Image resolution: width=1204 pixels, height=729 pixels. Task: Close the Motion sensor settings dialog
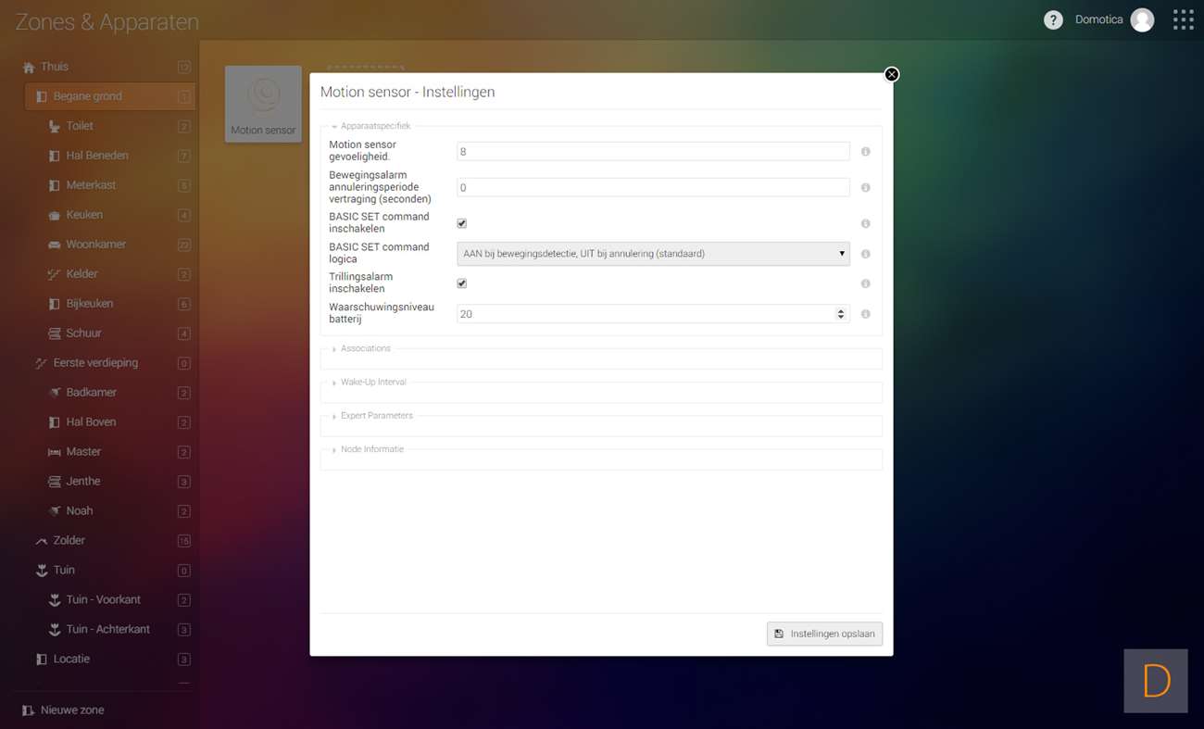coord(891,74)
